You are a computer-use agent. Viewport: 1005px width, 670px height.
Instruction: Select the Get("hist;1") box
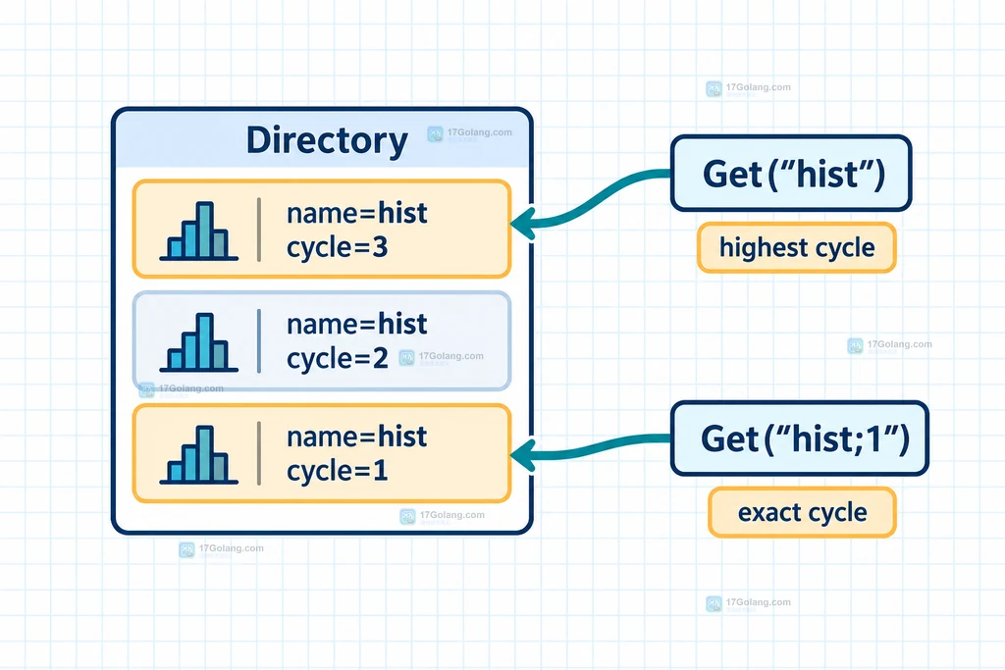pos(800,438)
